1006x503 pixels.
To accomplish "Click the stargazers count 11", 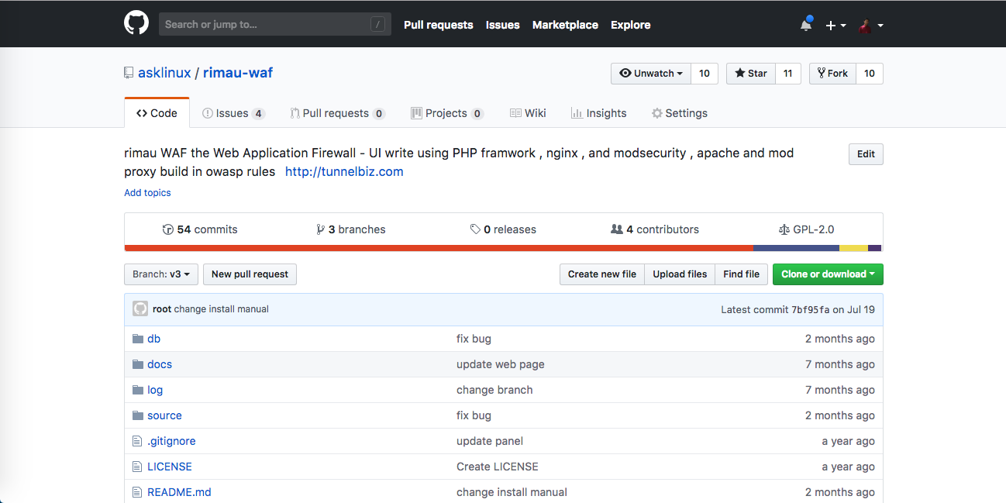I will coord(788,74).
